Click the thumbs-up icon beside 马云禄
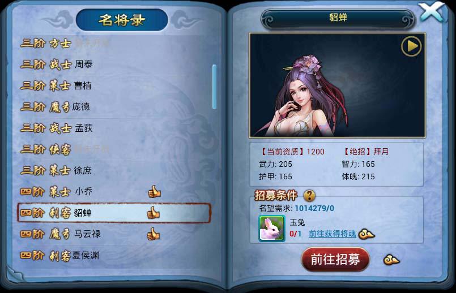The width and height of the screenshot is (456, 293). tap(154, 234)
